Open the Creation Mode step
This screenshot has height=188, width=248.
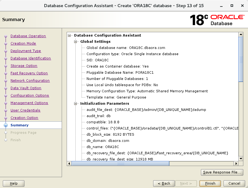click(x=23, y=43)
